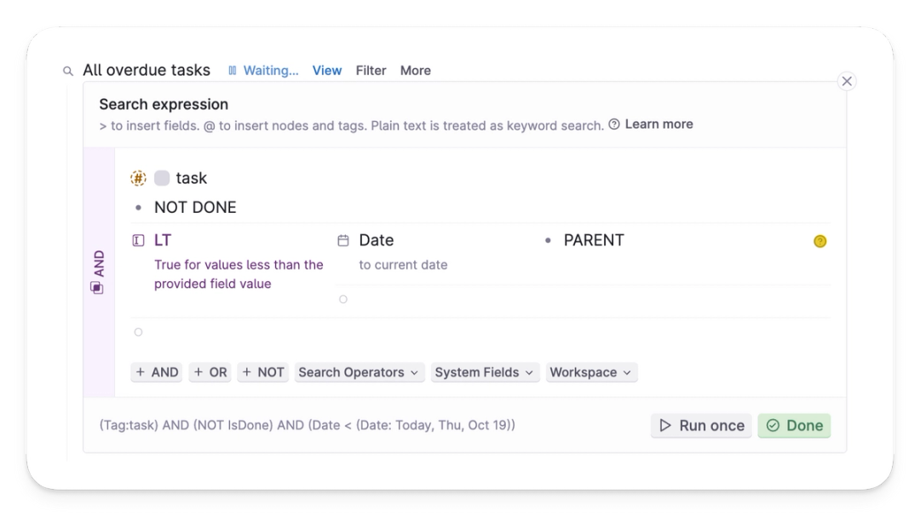The width and height of the screenshot is (920, 517).
Task: Click the Run once button
Action: pos(700,425)
